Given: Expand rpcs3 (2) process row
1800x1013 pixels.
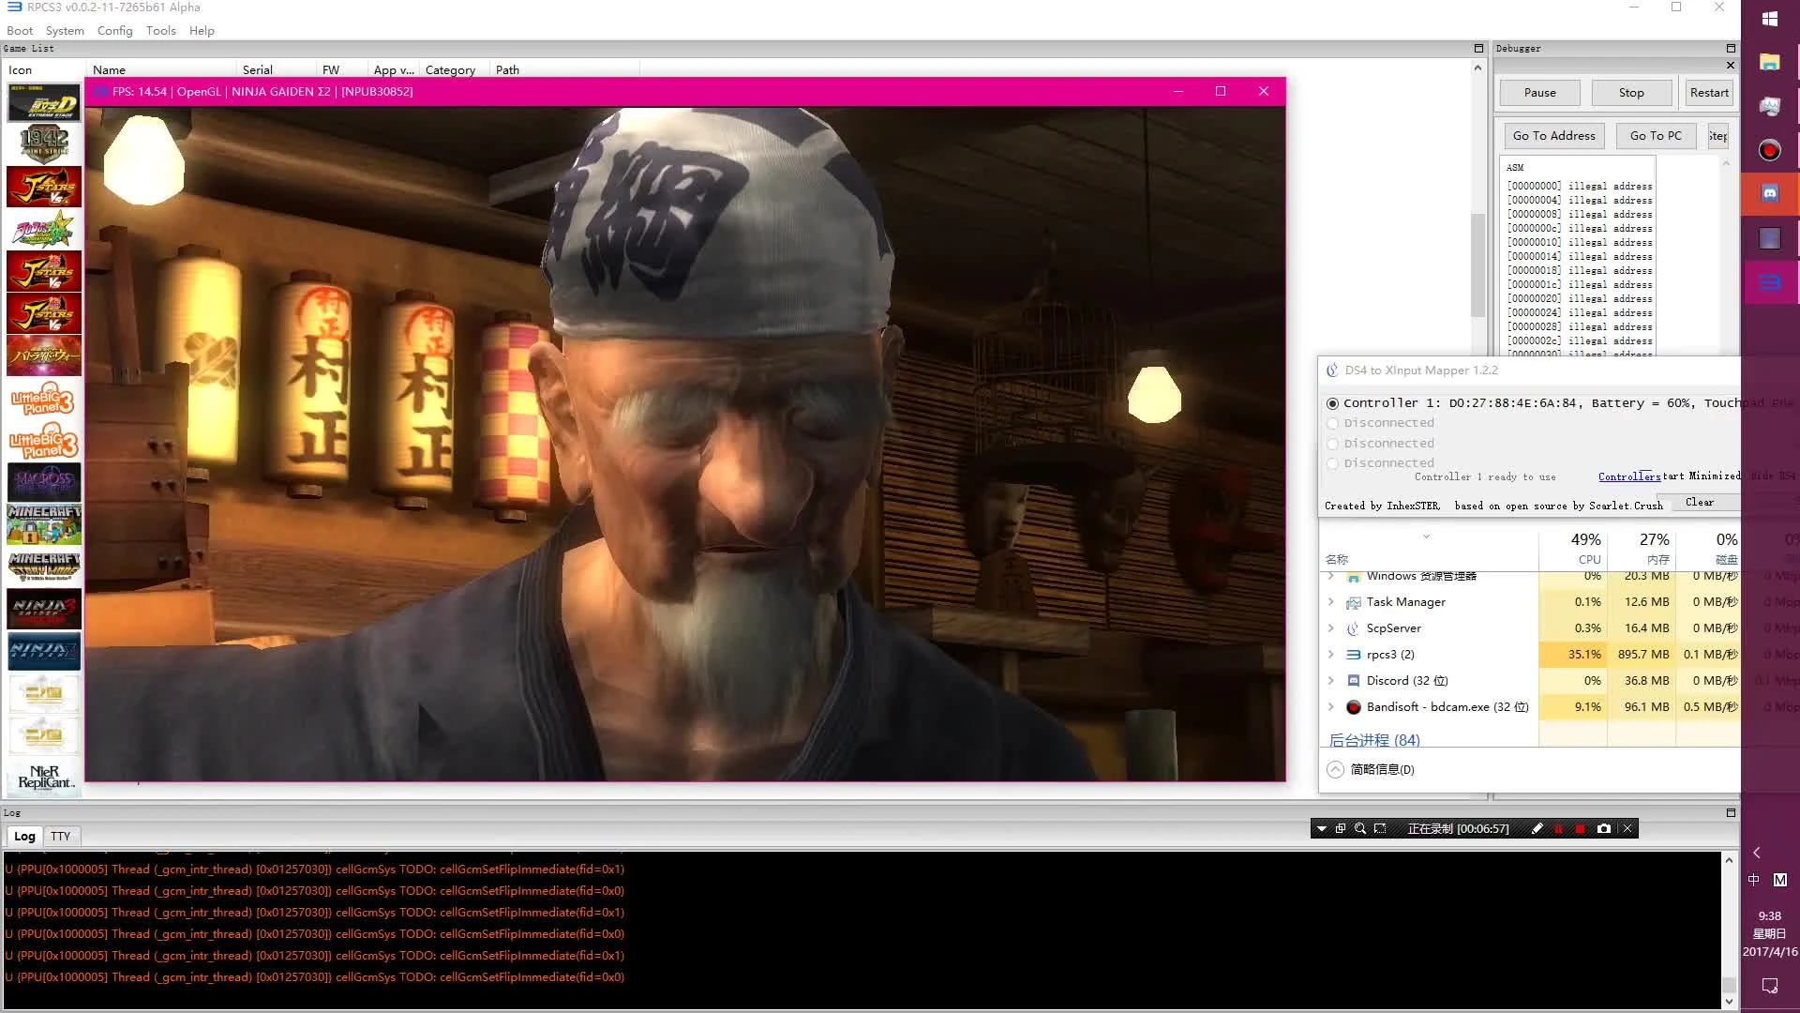Looking at the screenshot, I should (1331, 655).
